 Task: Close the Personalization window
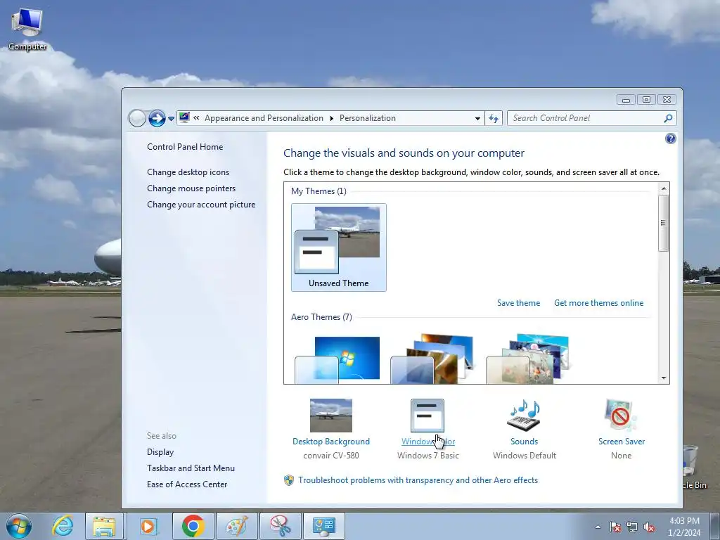[667, 100]
